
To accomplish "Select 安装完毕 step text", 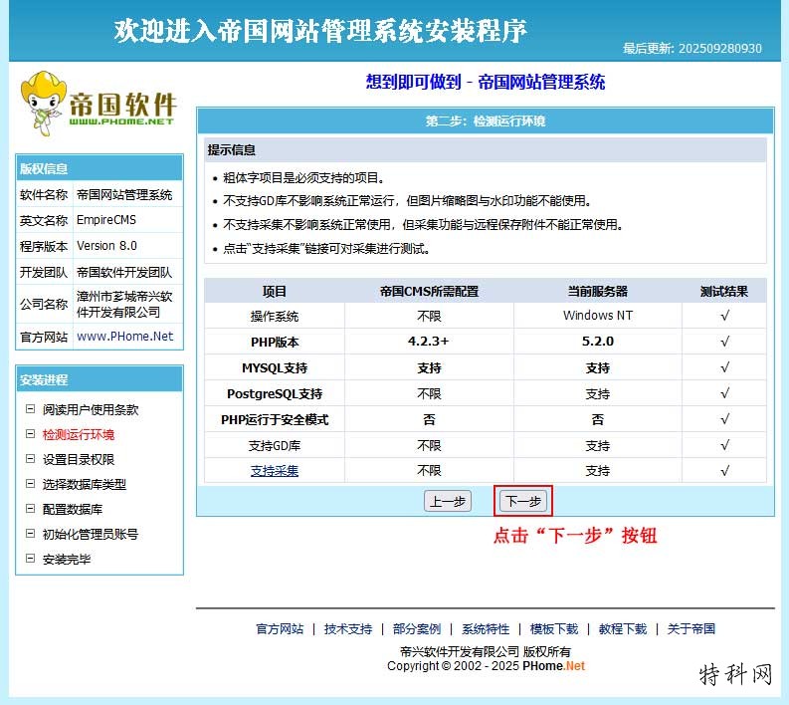I will (67, 559).
